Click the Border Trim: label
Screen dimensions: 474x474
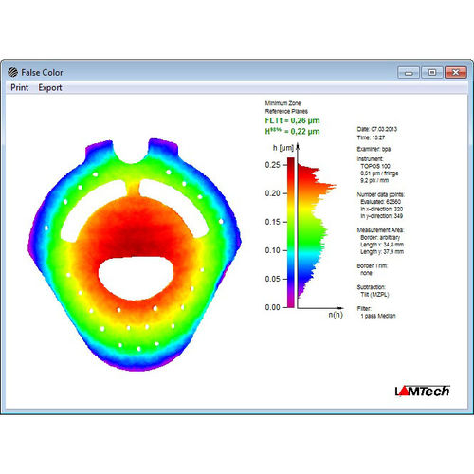pos(373,265)
